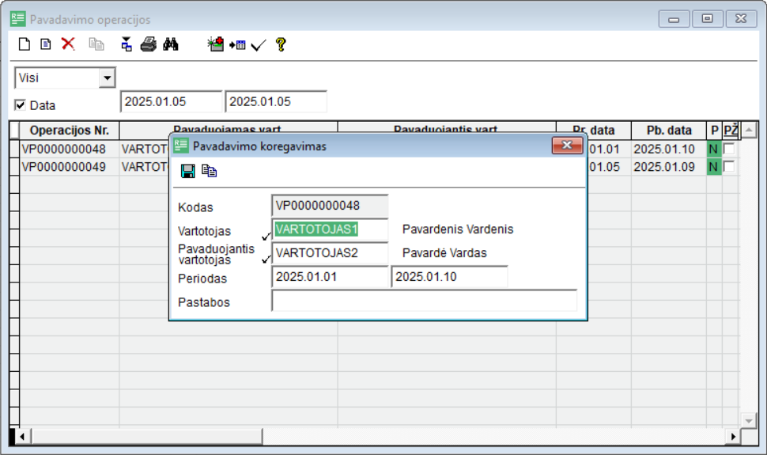Select the Periodas end date 2025.01.10 field
This screenshot has width=767, height=455.
click(449, 277)
